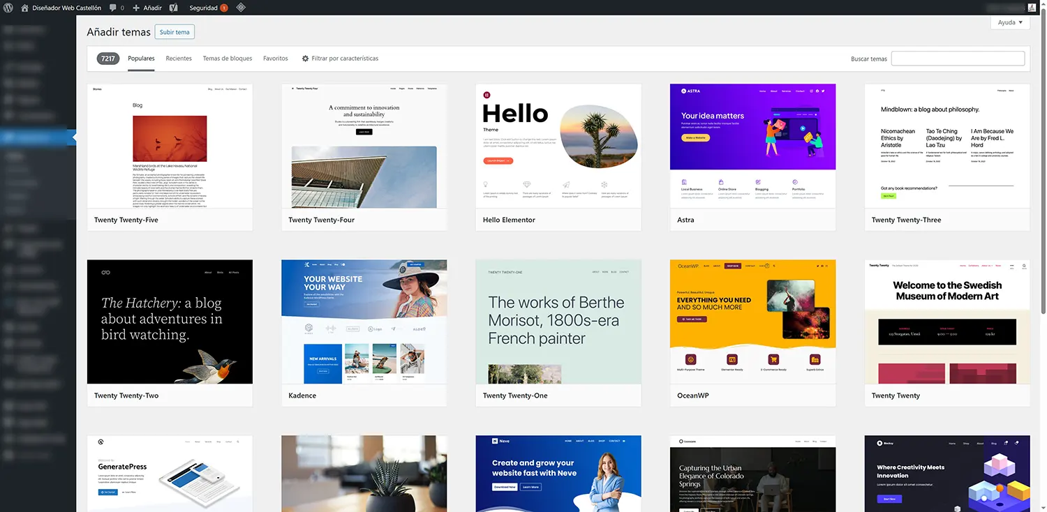Click the Subir tema button

click(174, 31)
